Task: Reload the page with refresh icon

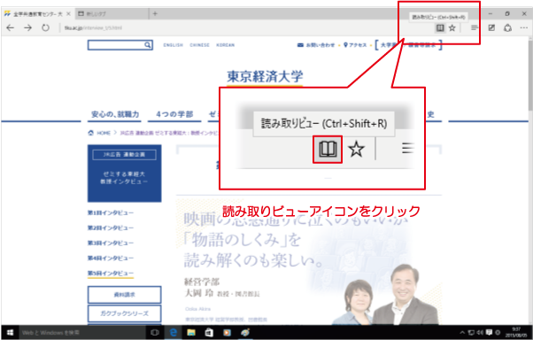Action: [x=45, y=27]
